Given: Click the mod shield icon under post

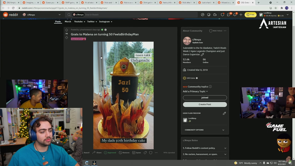Looking at the screenshot, I should coord(151,153).
